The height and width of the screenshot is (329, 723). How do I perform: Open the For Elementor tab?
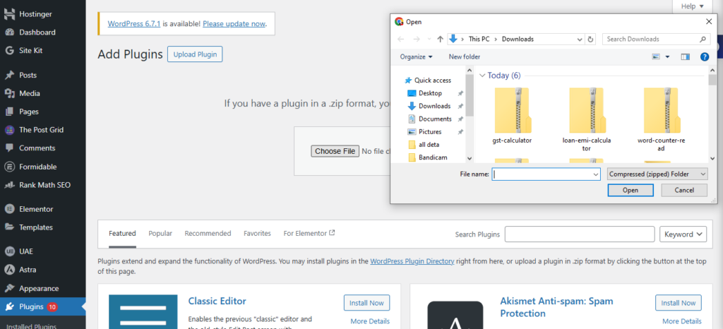[309, 234]
